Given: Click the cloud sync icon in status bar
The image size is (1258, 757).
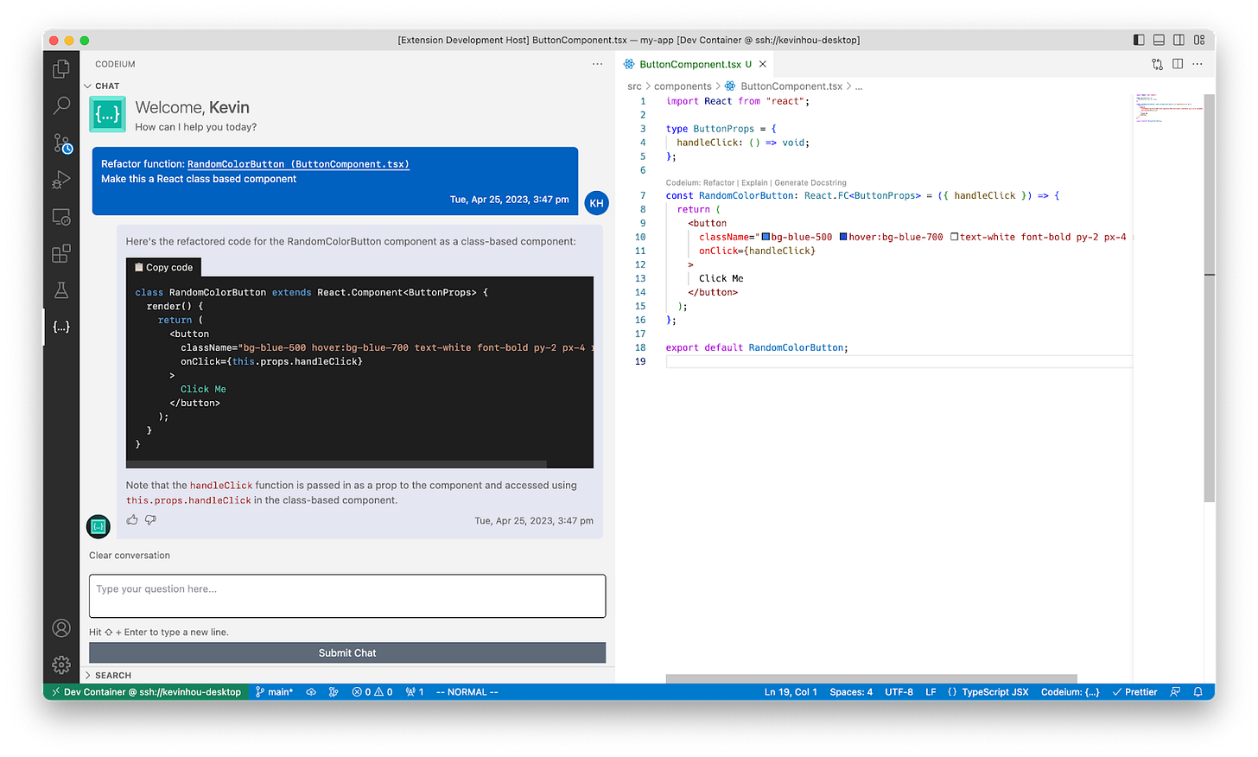Looking at the screenshot, I should pyautogui.click(x=311, y=692).
